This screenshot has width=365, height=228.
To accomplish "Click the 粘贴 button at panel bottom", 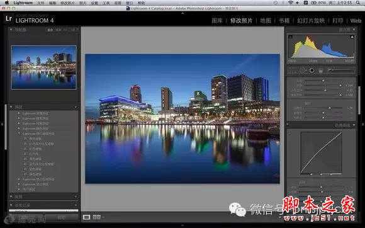I will (61, 218).
